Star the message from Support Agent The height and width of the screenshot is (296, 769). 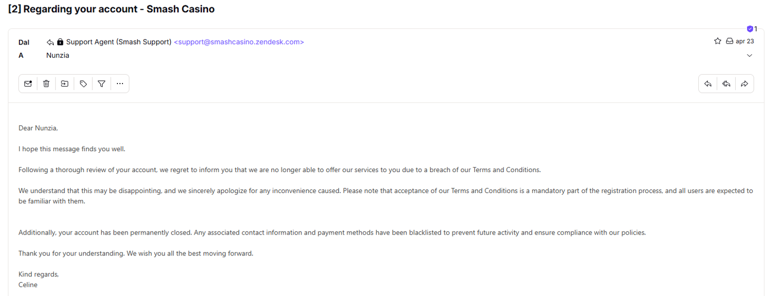tap(718, 41)
